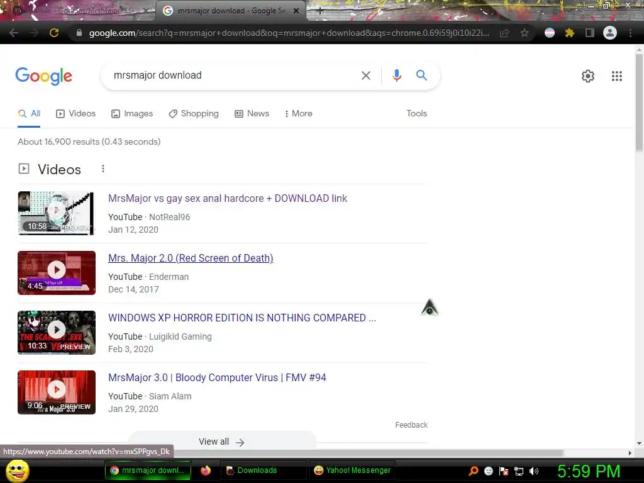The width and height of the screenshot is (644, 483).
Task: Open the Google apps grid
Action: [x=616, y=76]
